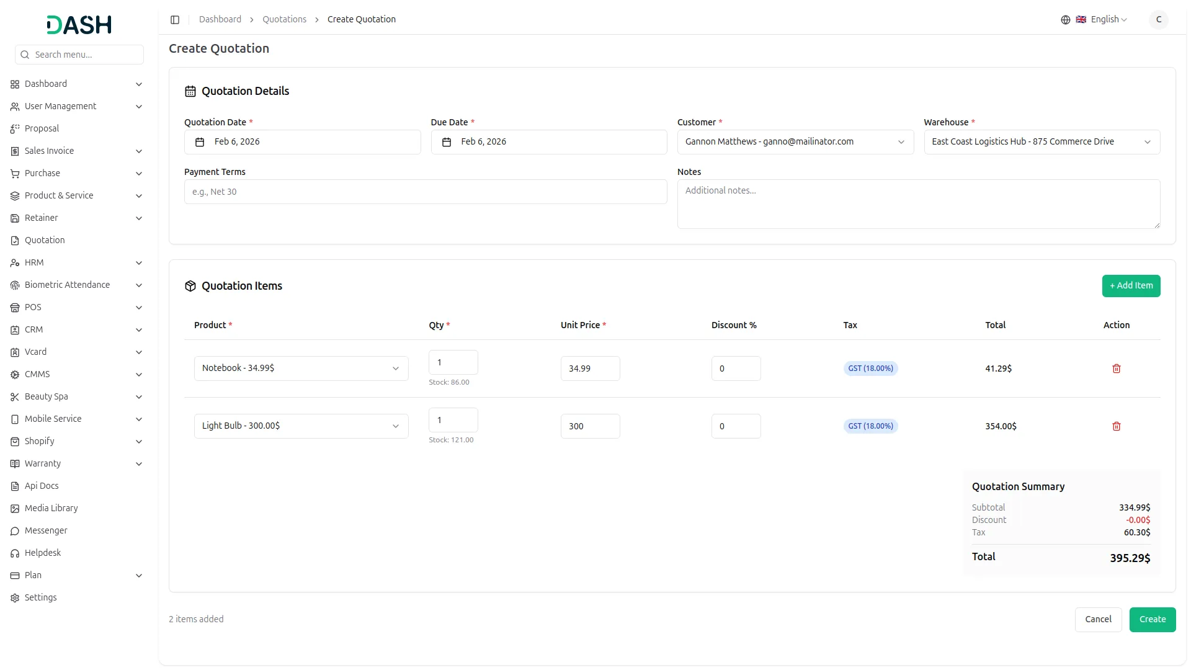Click the globe language icon
The image size is (1191, 670).
[1065, 20]
